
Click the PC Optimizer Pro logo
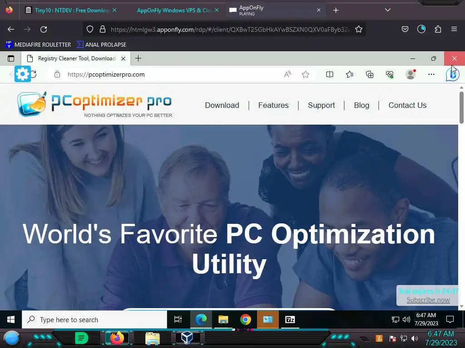(x=94, y=104)
